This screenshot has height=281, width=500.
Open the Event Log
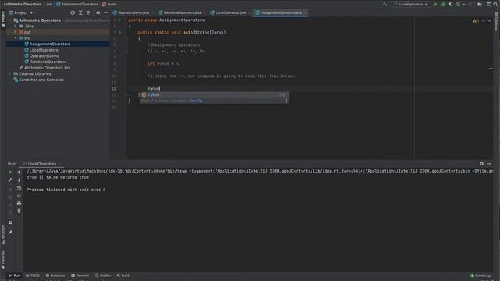tap(480, 276)
